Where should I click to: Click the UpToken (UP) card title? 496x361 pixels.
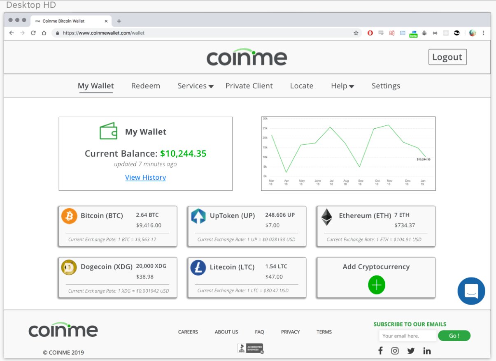click(x=233, y=215)
